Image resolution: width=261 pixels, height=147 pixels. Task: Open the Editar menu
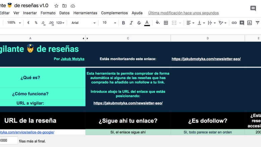pos(4,13)
